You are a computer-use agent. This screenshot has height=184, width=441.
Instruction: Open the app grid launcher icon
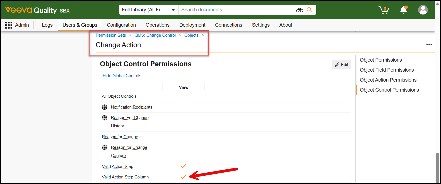coord(9,25)
